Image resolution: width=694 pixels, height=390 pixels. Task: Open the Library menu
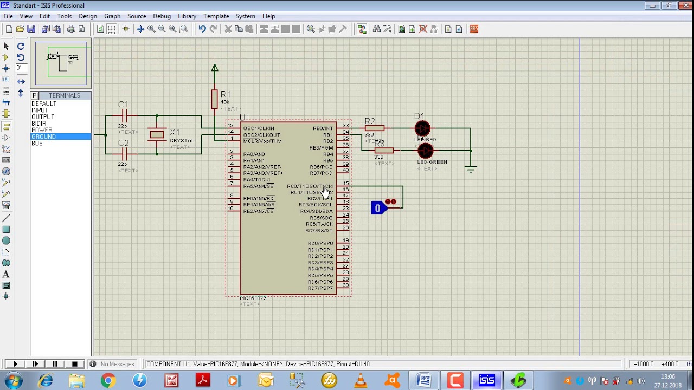(x=187, y=16)
